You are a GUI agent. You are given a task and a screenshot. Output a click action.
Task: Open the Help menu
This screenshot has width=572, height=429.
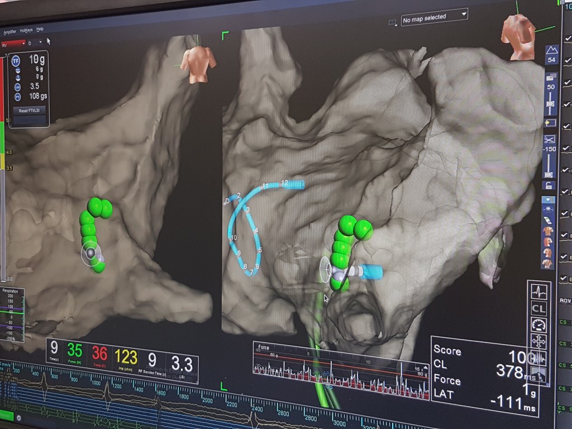coord(40,29)
